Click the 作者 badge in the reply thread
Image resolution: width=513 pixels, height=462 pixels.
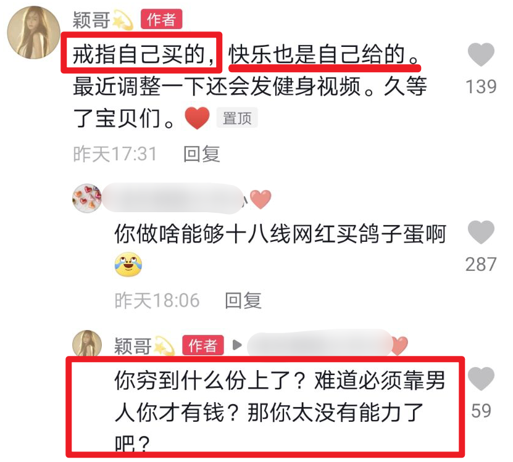[x=203, y=345]
